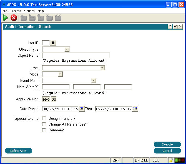186x164 pixels.
Task: Expand the Mode dropdown
Action: (x=60, y=74)
